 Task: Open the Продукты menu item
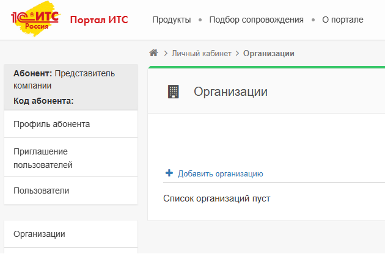(171, 20)
